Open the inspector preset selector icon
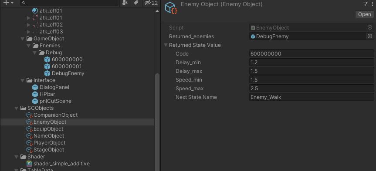 [x=366, y=4]
